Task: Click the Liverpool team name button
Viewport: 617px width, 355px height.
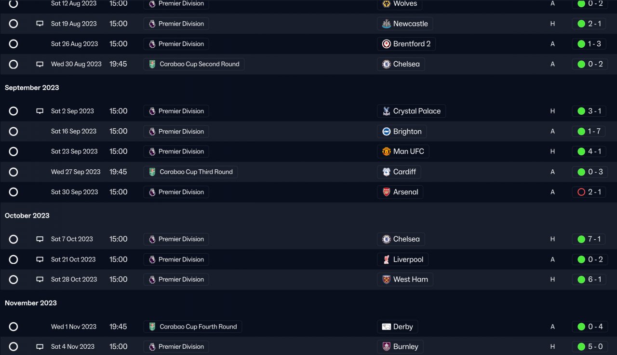Action: pyautogui.click(x=402, y=259)
